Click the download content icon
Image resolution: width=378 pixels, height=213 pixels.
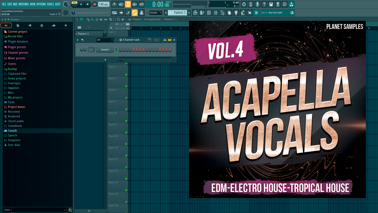pyautogui.click(x=291, y=4)
